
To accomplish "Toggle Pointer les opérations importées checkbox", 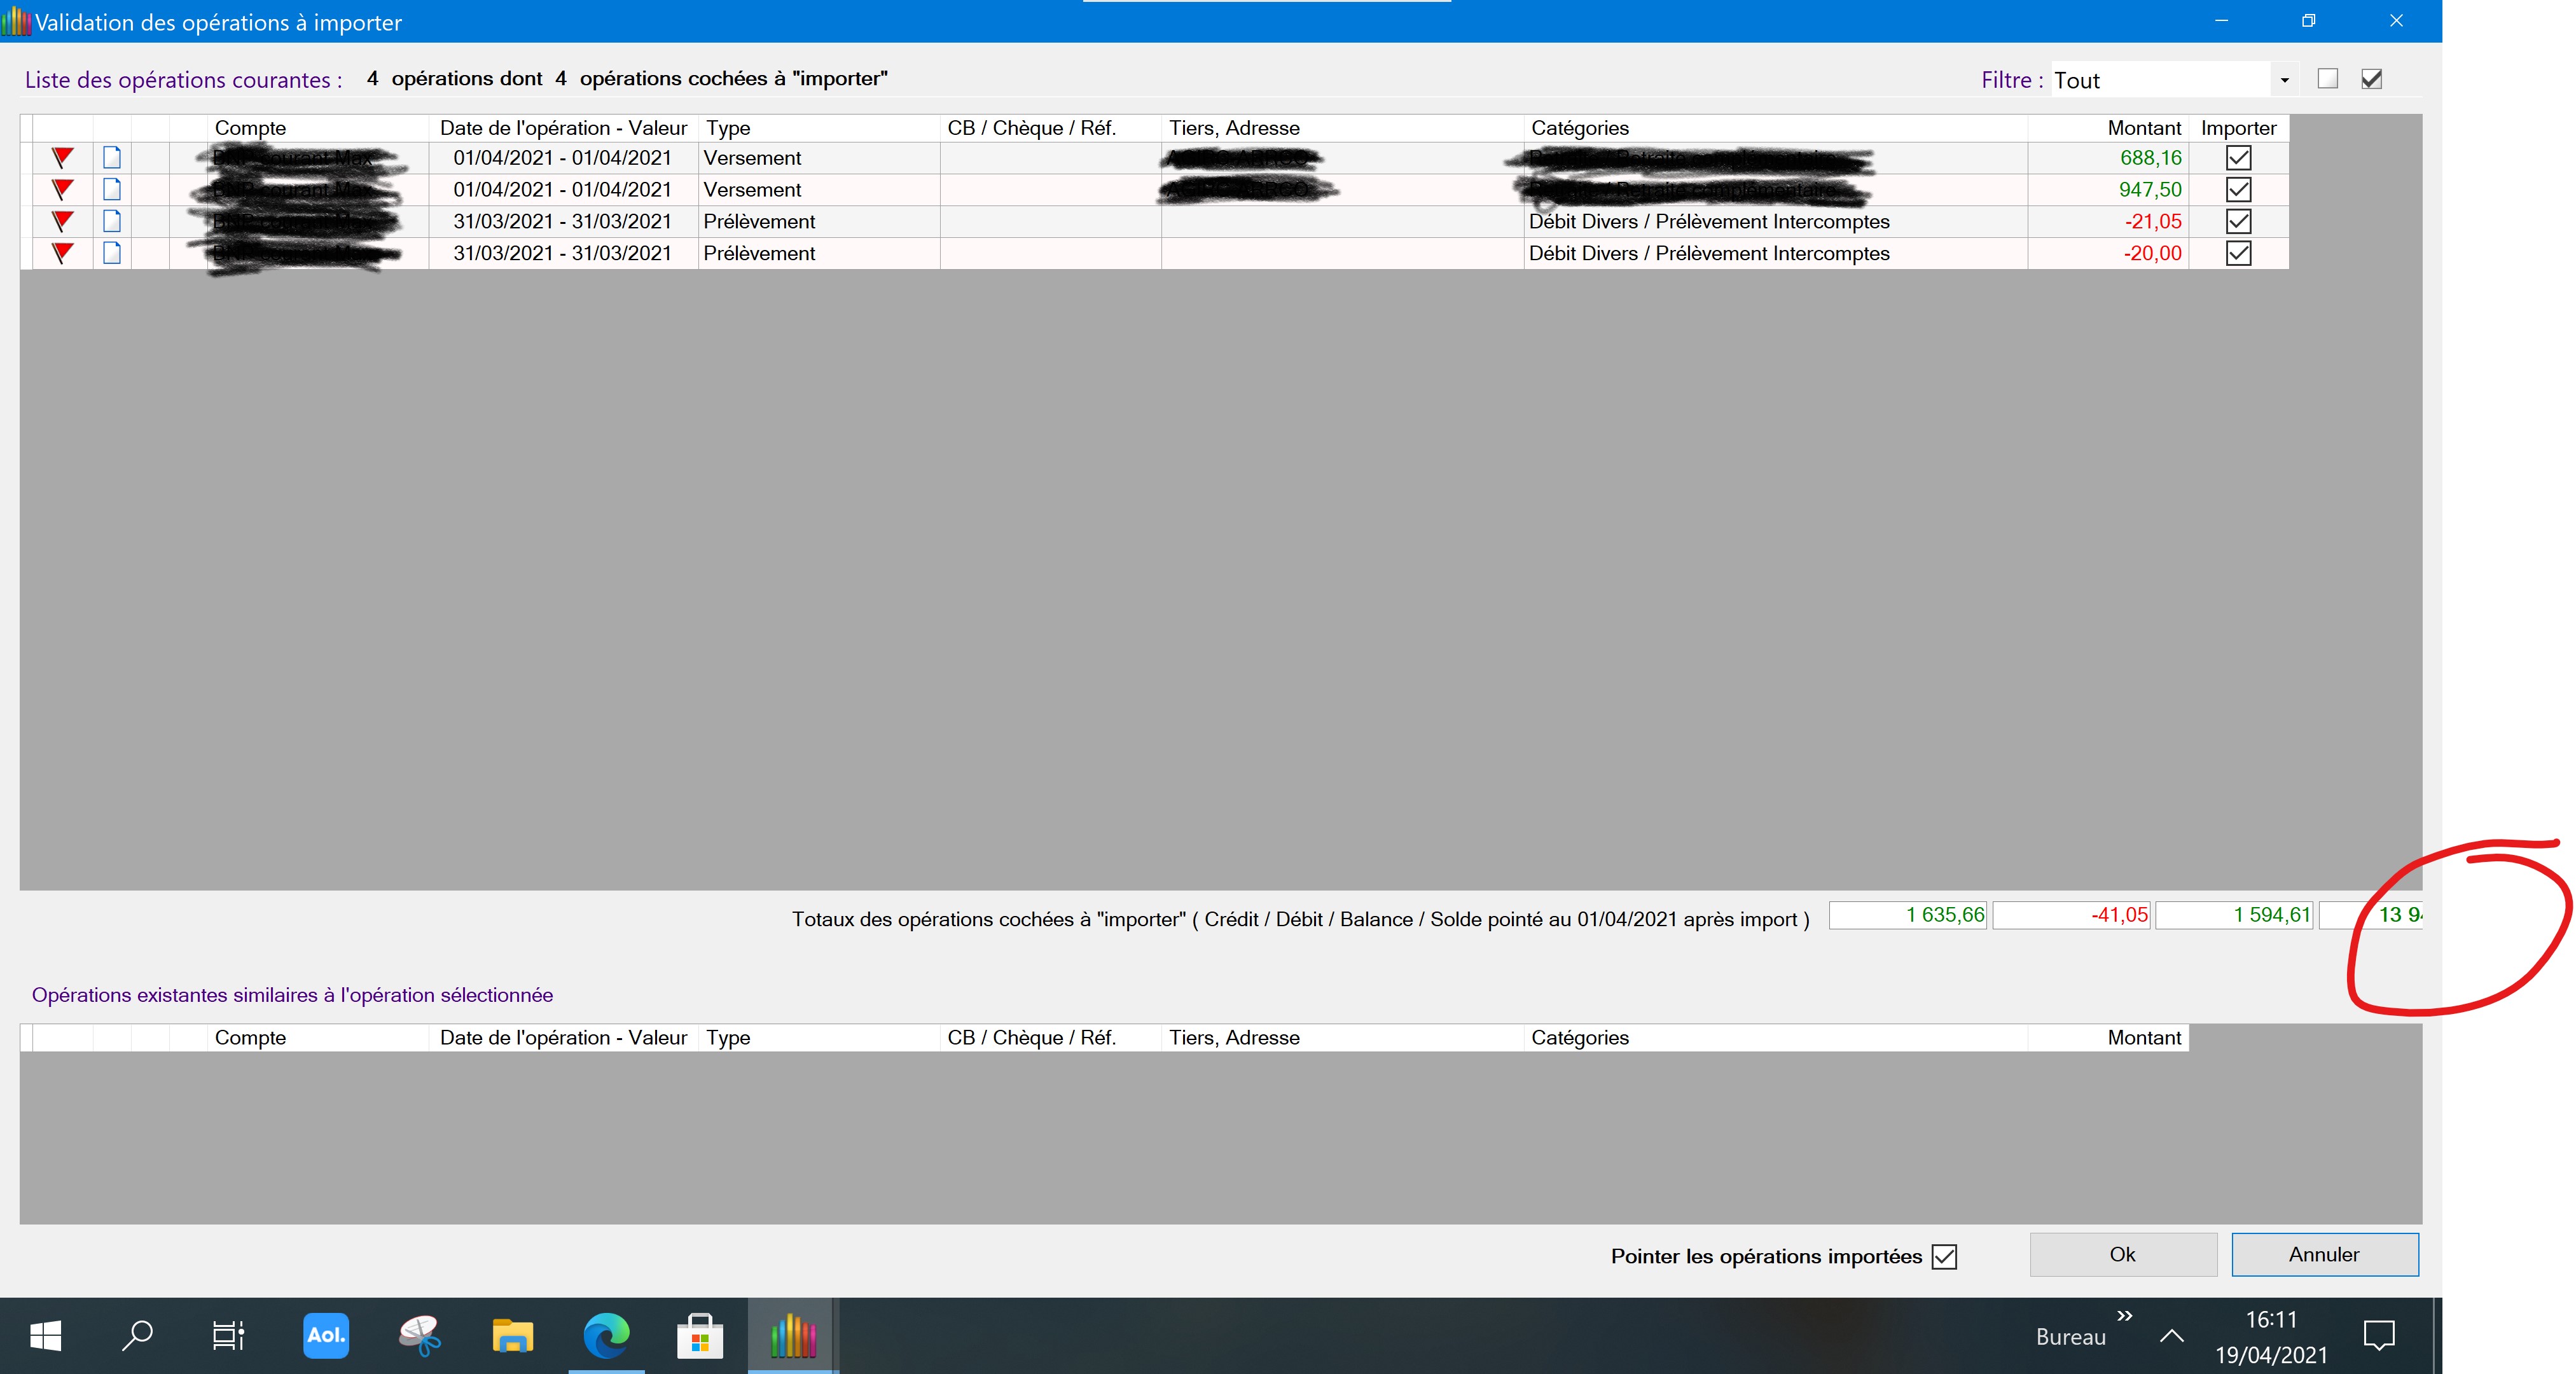I will [x=1944, y=1257].
